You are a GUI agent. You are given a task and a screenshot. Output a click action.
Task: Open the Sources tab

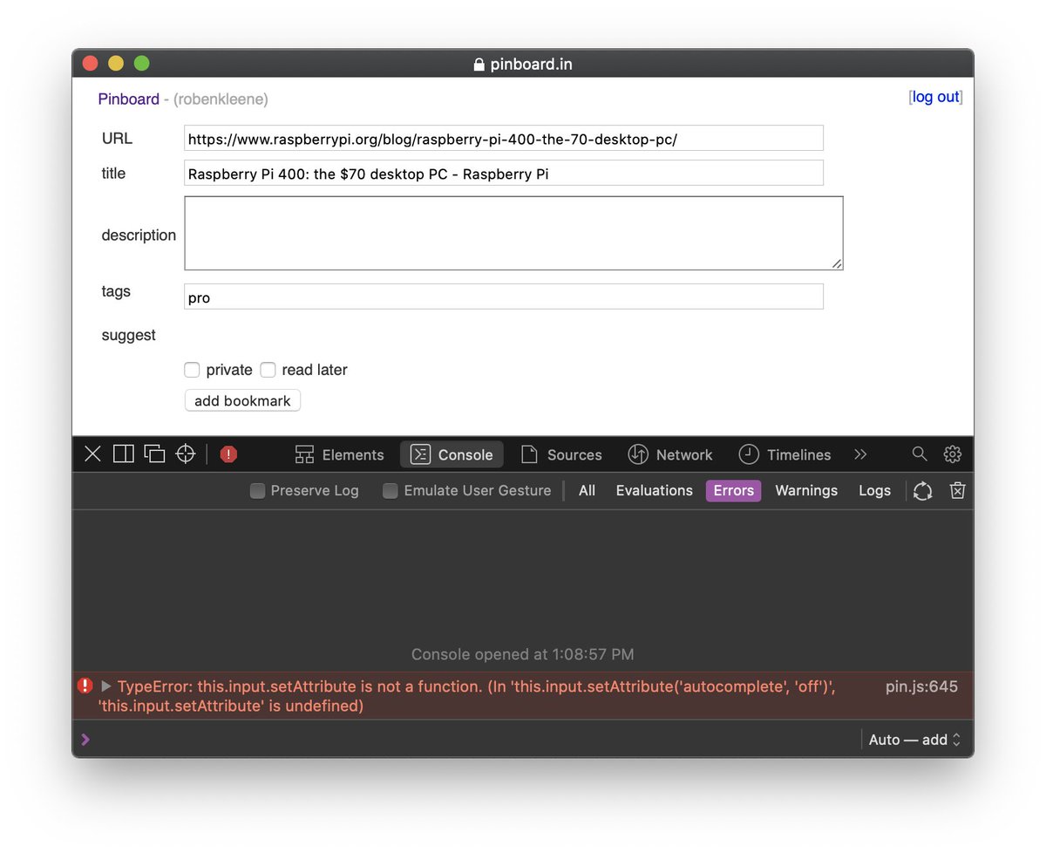click(x=561, y=454)
